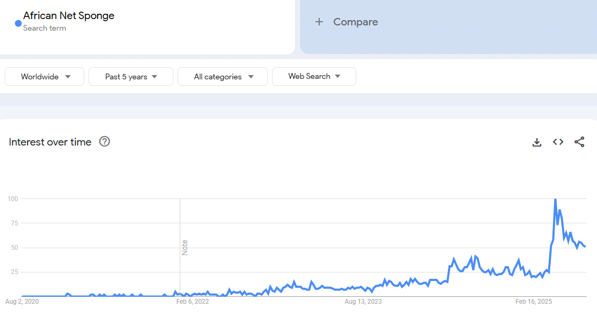This screenshot has width=597, height=318.
Task: Click the Aug 13, 2023 date label
Action: [363, 302]
